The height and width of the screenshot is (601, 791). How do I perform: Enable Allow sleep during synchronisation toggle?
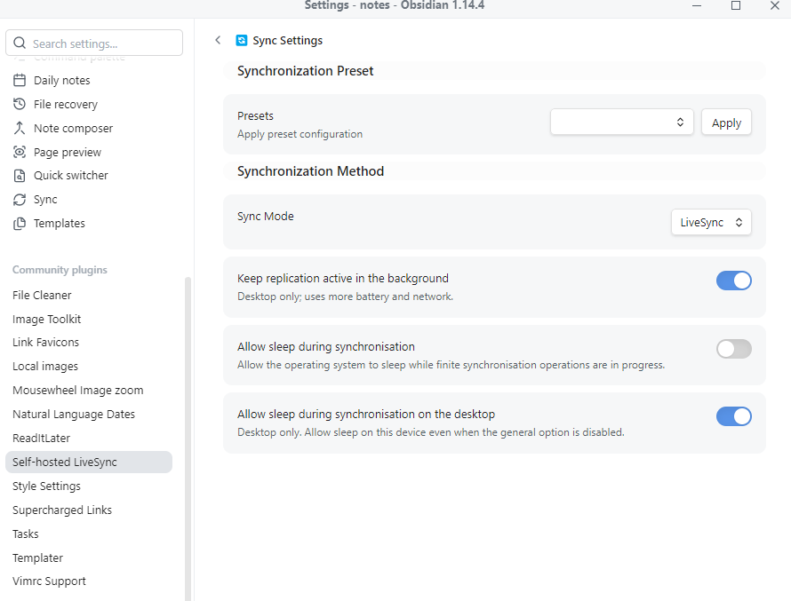(733, 349)
